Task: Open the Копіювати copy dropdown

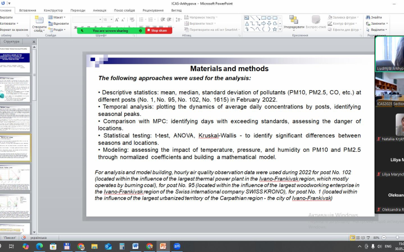Action: click(x=9, y=23)
